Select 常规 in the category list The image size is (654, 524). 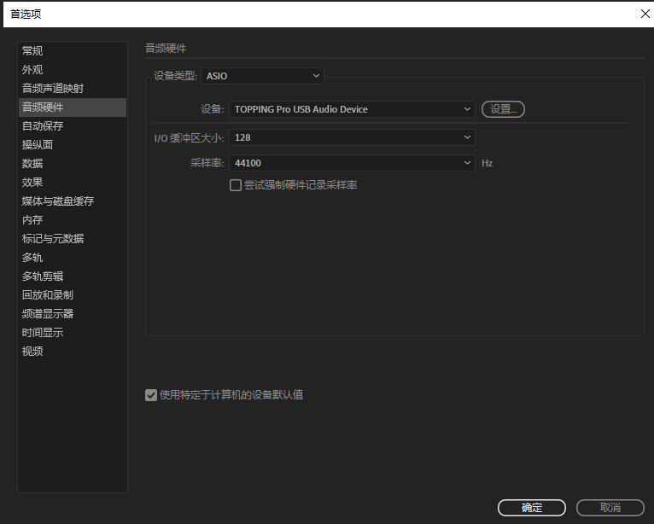pyautogui.click(x=32, y=51)
